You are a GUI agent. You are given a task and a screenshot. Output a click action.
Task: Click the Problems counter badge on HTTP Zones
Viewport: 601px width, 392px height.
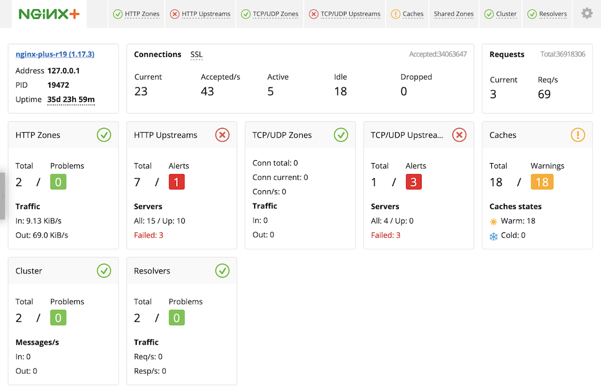[x=57, y=182]
